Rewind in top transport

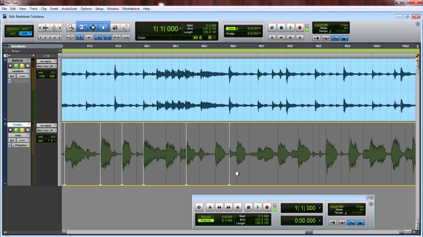point(281,38)
